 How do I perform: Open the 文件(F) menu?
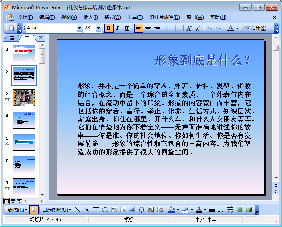pyautogui.click(x=25, y=17)
